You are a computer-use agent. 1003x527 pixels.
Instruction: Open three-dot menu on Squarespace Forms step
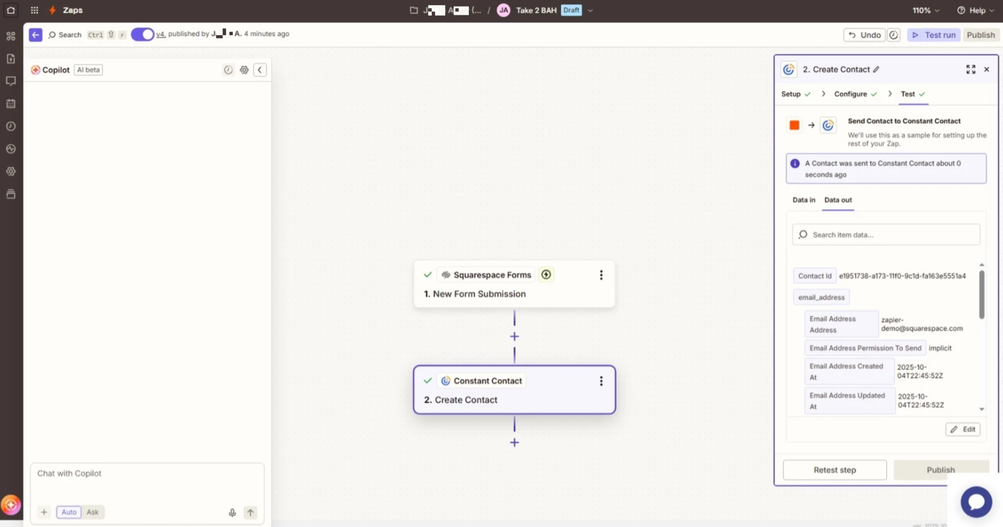[x=601, y=275]
